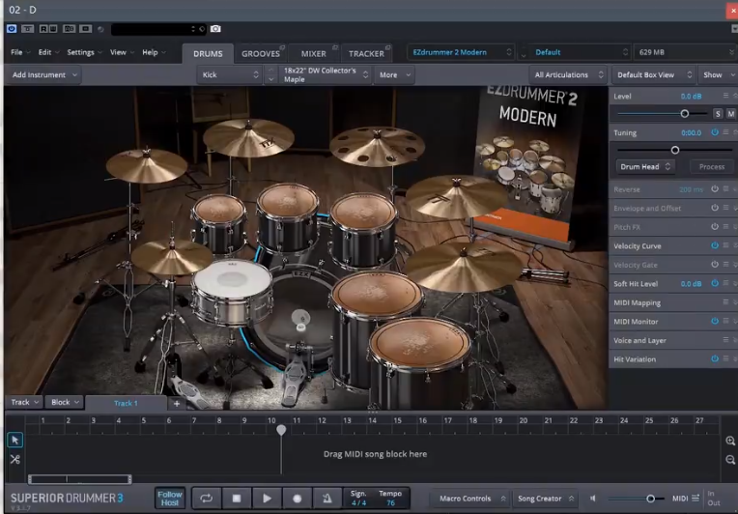Open the Settings menu
The image size is (738, 514).
click(84, 52)
